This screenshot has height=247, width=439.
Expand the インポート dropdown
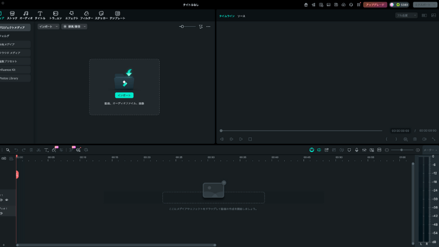[x=48, y=26]
